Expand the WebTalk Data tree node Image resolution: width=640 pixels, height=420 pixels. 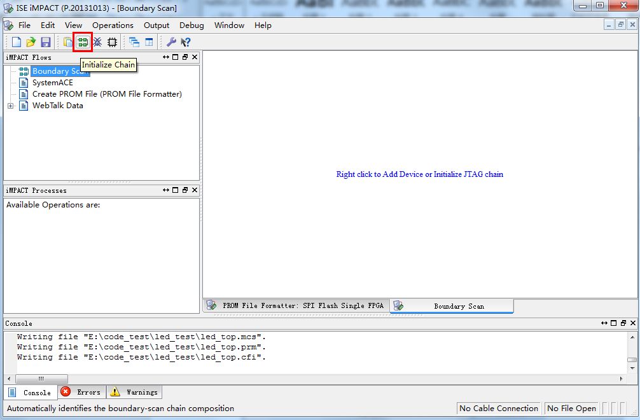tap(11, 106)
